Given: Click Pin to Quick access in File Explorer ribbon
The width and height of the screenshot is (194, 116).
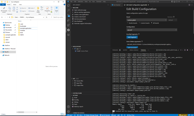Looking at the screenshot, I should (4, 10).
